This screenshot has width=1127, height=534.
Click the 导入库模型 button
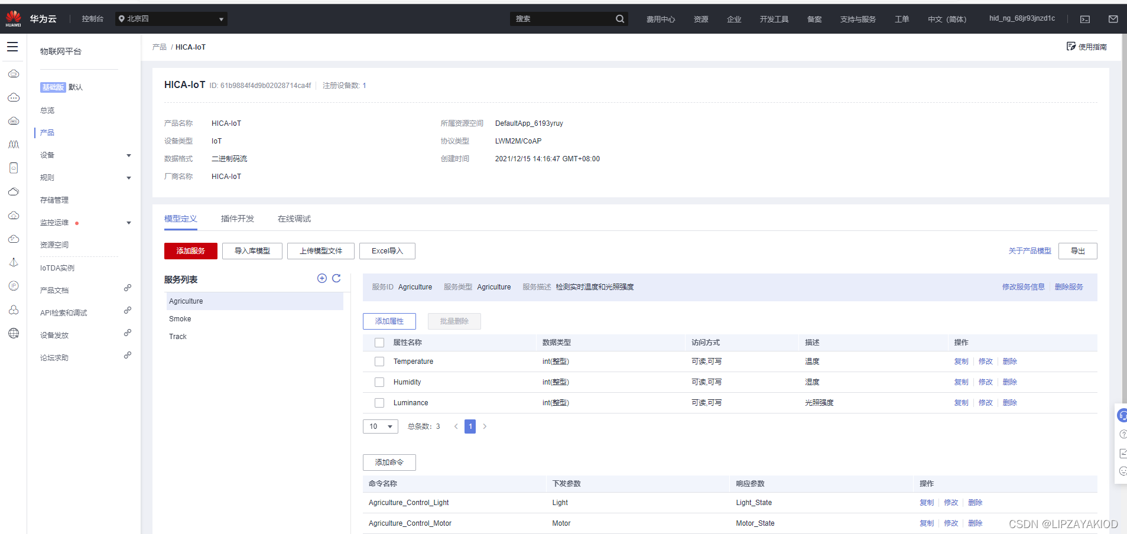(252, 251)
